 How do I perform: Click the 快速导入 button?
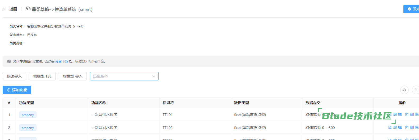pyautogui.click(x=14, y=76)
